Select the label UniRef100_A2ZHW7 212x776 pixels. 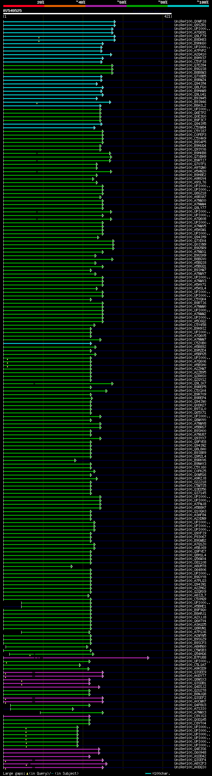coord(190,369)
